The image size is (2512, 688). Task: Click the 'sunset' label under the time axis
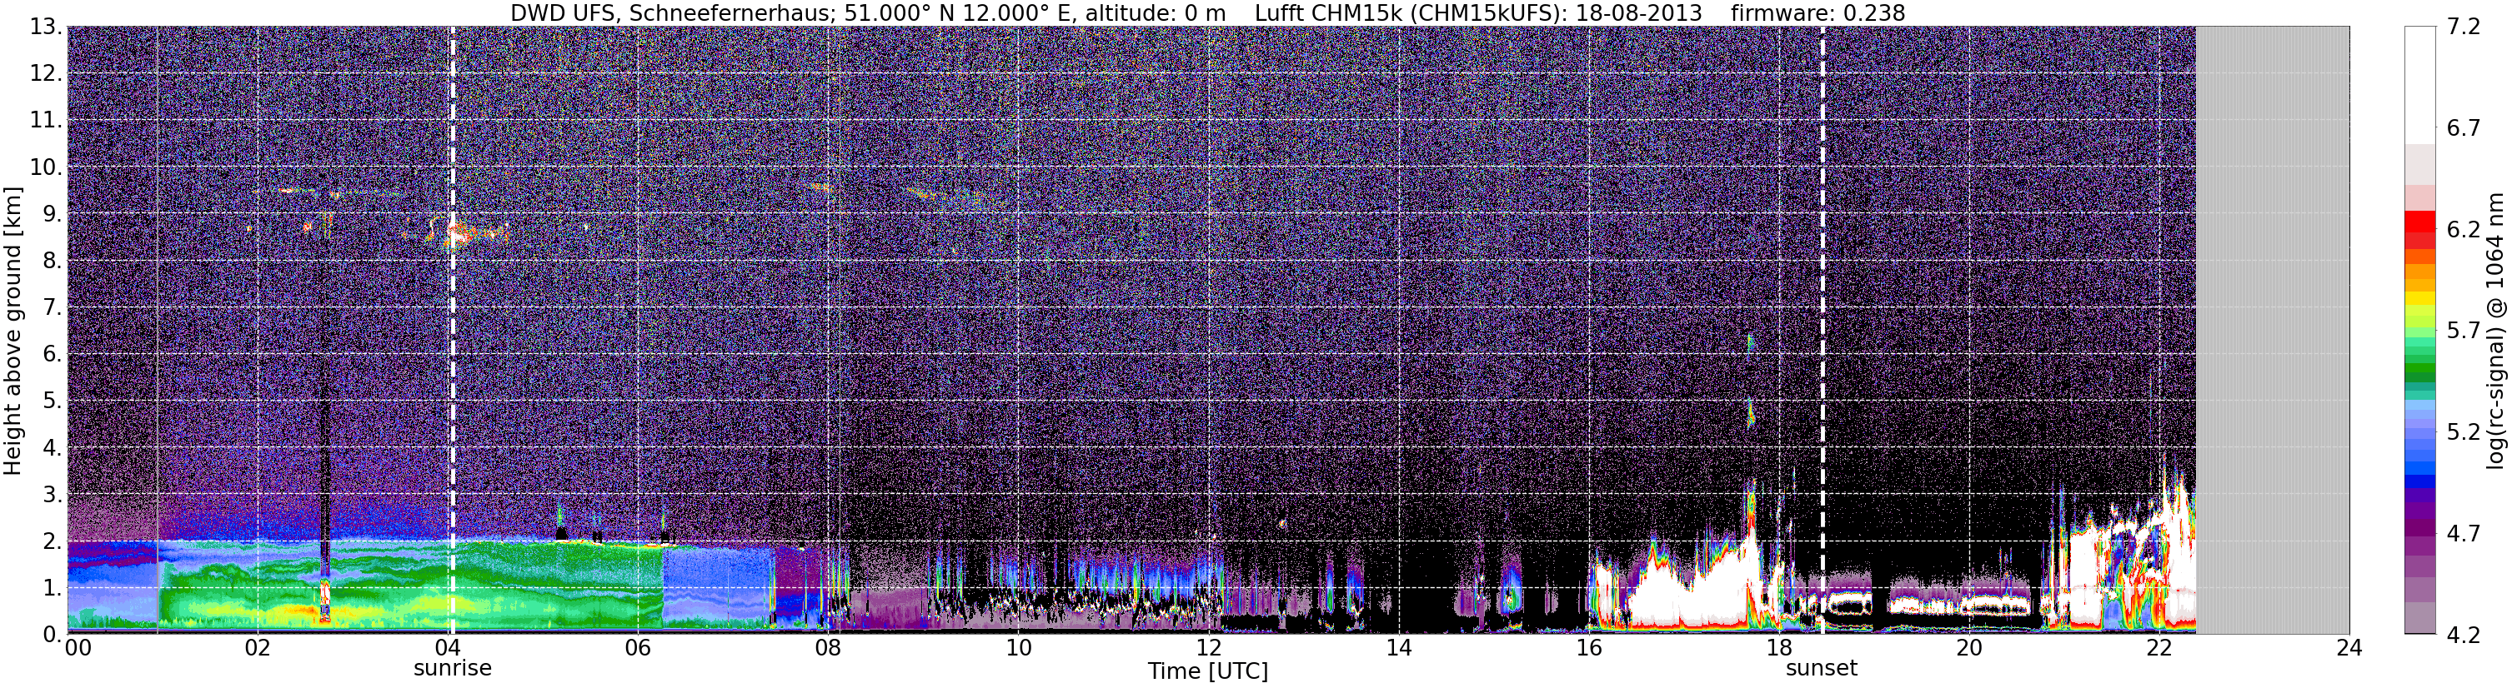click(x=1822, y=669)
